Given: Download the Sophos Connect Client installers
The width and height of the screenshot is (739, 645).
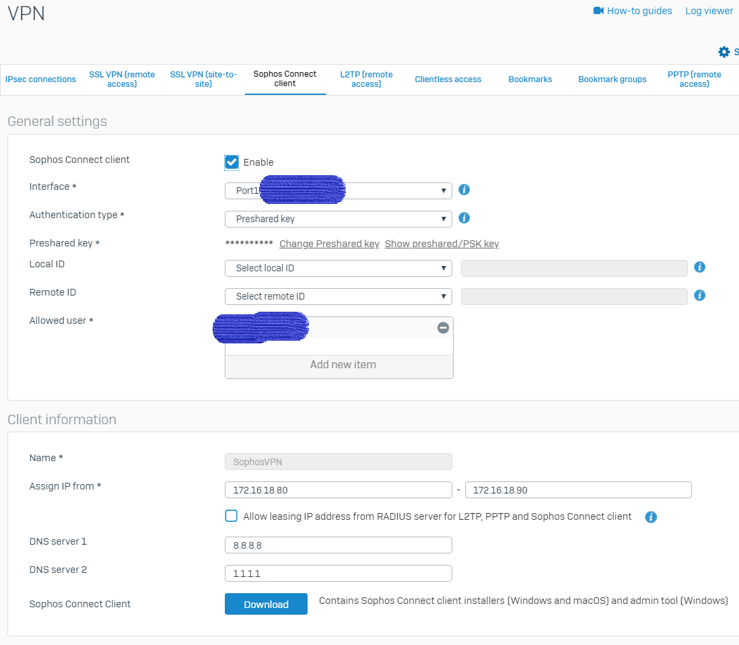Looking at the screenshot, I should [x=266, y=604].
